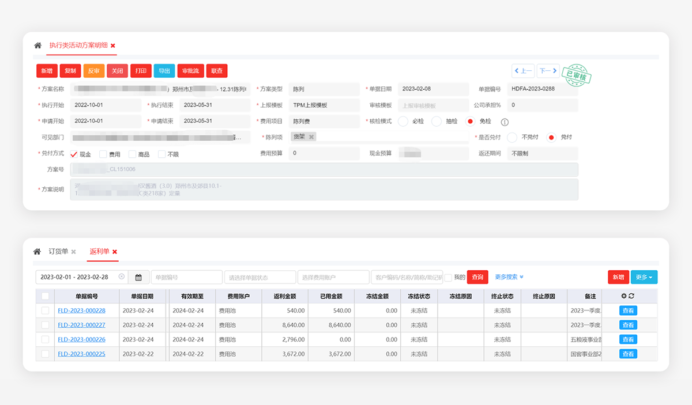Viewport: 692px width, 405px height.
Task: Open the FLD-2023-000228 document link
Action: [x=81, y=311]
